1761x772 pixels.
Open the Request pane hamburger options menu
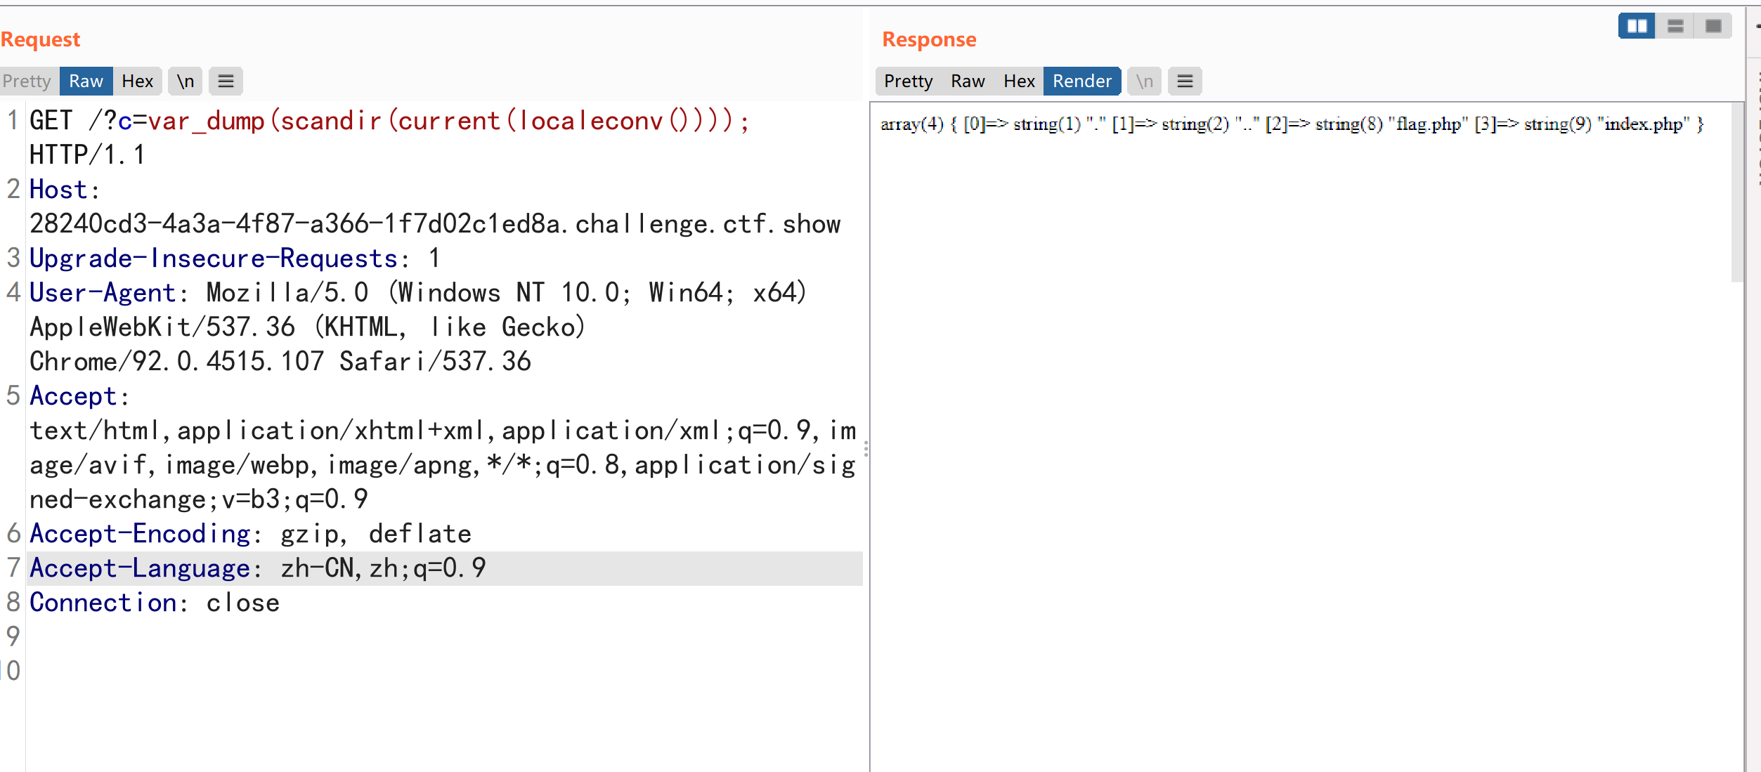pyautogui.click(x=226, y=81)
